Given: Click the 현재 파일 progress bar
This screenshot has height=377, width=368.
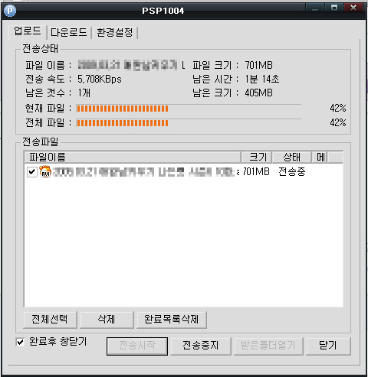Looking at the screenshot, I should [x=189, y=109].
